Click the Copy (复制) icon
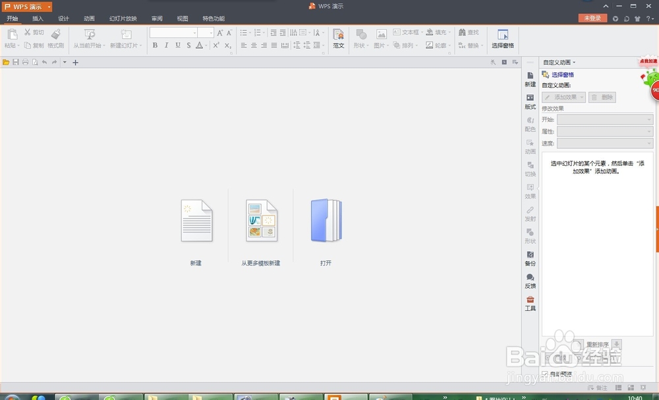 pos(28,45)
